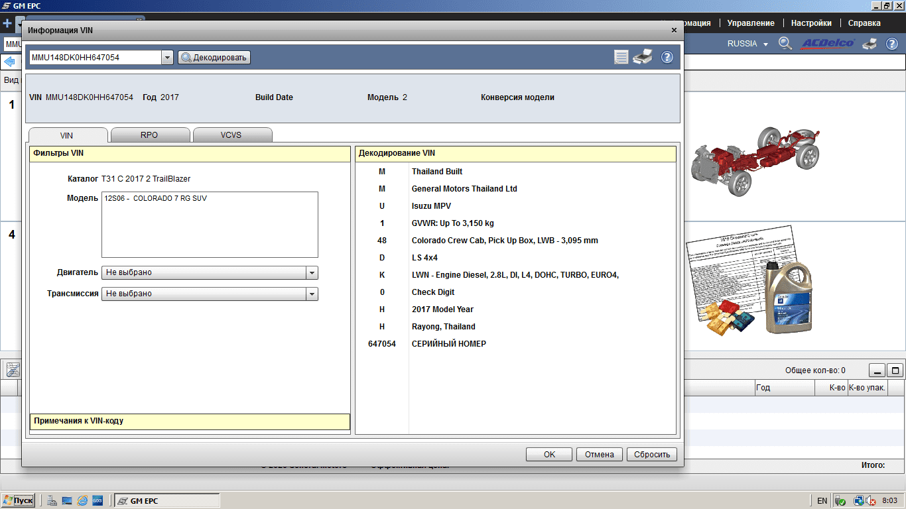
Task: Click the show desktop quick launch icon
Action: pyautogui.click(x=67, y=500)
